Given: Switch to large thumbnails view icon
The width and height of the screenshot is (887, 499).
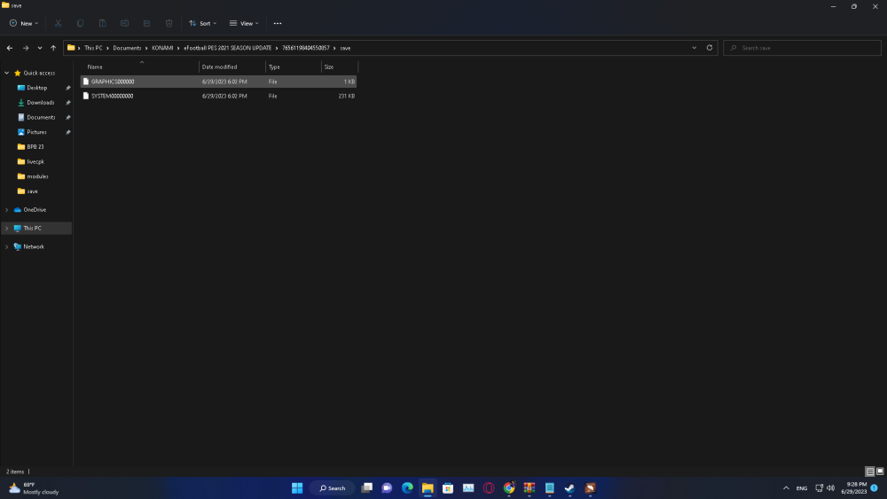Looking at the screenshot, I should click(x=880, y=472).
